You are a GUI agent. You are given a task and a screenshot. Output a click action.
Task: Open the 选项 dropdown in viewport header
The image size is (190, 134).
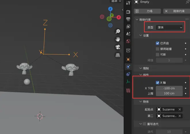click(x=116, y=1)
